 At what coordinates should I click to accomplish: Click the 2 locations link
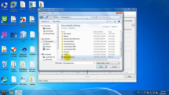tap(72, 28)
